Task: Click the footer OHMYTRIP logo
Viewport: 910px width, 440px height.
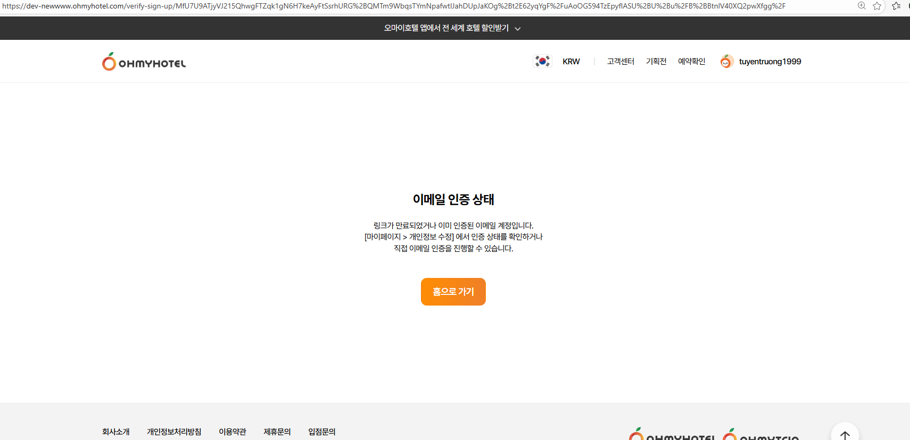Action: 760,434
